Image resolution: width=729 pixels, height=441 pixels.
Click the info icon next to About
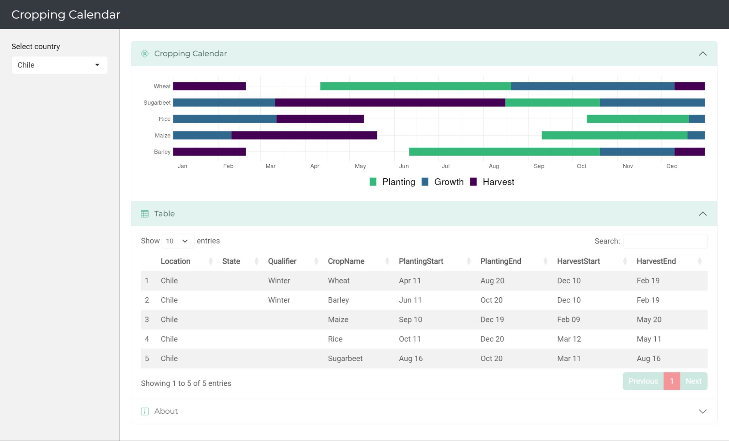pos(145,411)
